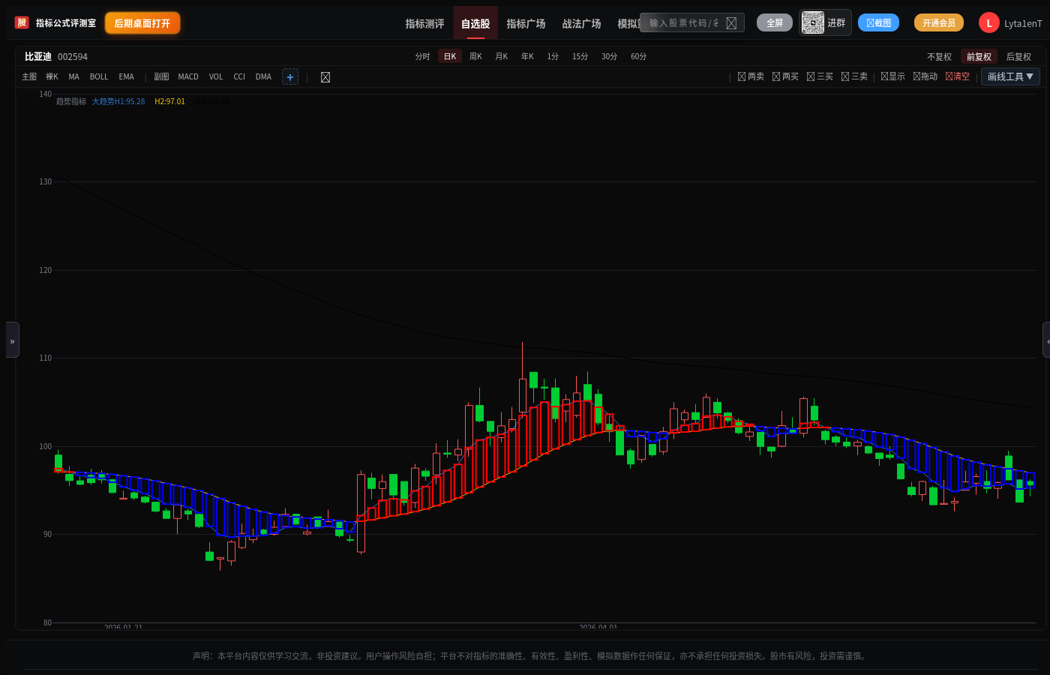
Task: Open the 画线工具 dropdown
Action: tap(1010, 76)
